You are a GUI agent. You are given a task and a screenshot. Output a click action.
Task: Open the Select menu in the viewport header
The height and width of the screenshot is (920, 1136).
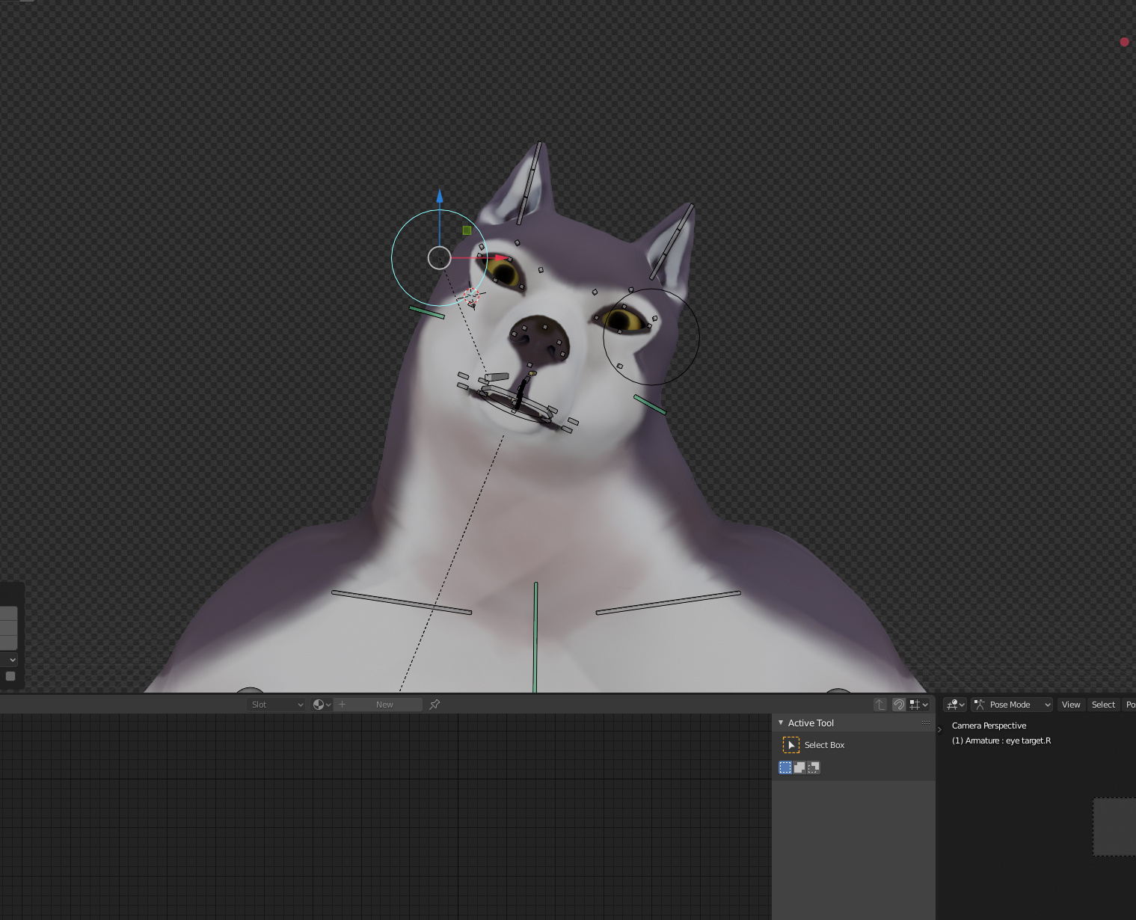[x=1103, y=705]
